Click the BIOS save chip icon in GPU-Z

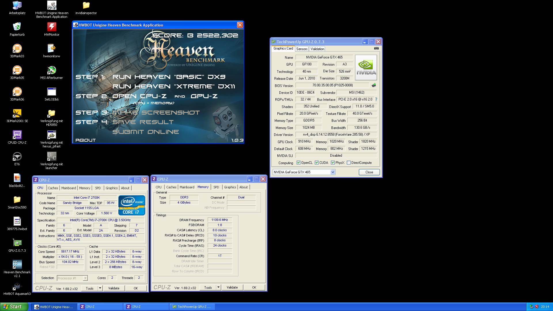[374, 85]
